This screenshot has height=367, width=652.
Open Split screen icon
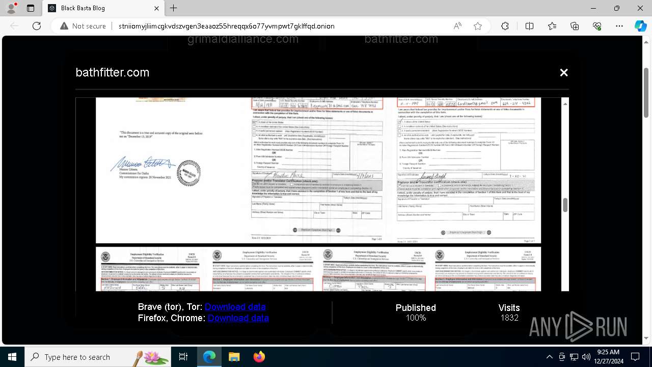[529, 26]
